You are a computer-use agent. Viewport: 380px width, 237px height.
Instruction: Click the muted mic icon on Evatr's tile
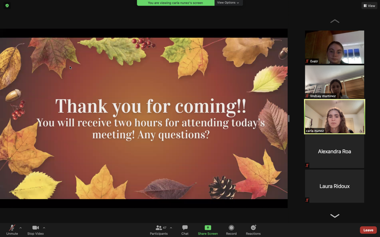click(x=307, y=61)
